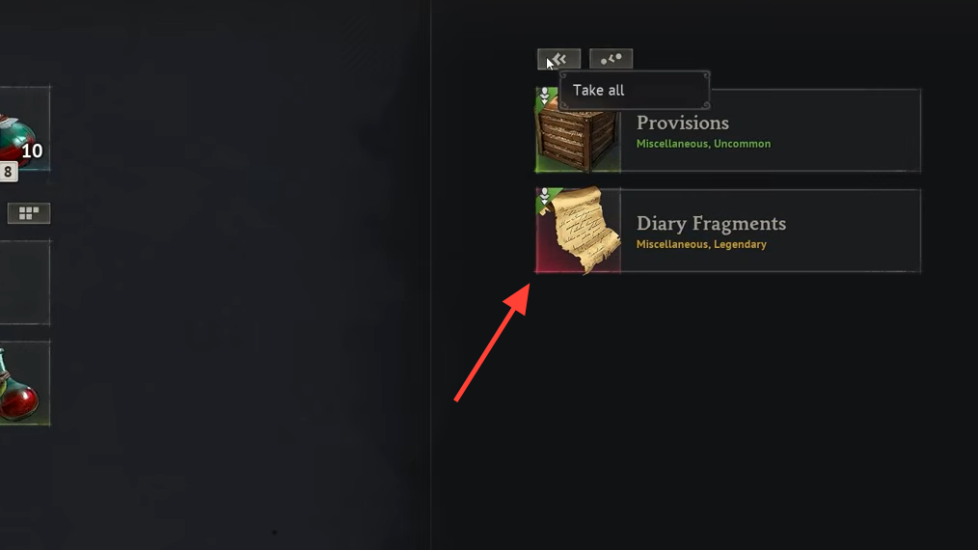Image resolution: width=978 pixels, height=550 pixels.
Task: Click the quantity number 10 on the potion
Action: [x=32, y=151]
